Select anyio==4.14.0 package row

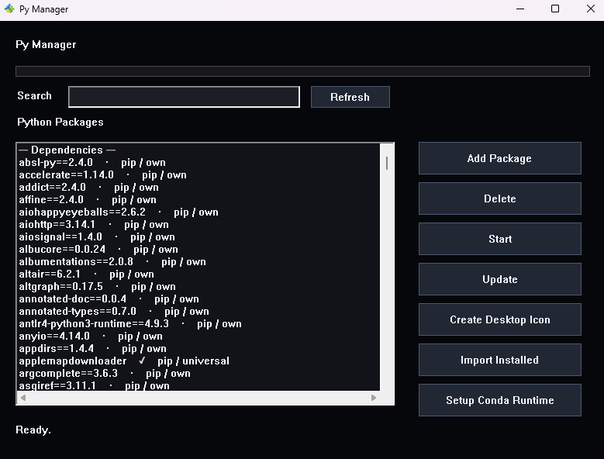click(198, 336)
